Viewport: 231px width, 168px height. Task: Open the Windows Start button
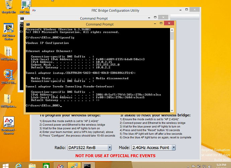coord(6,166)
